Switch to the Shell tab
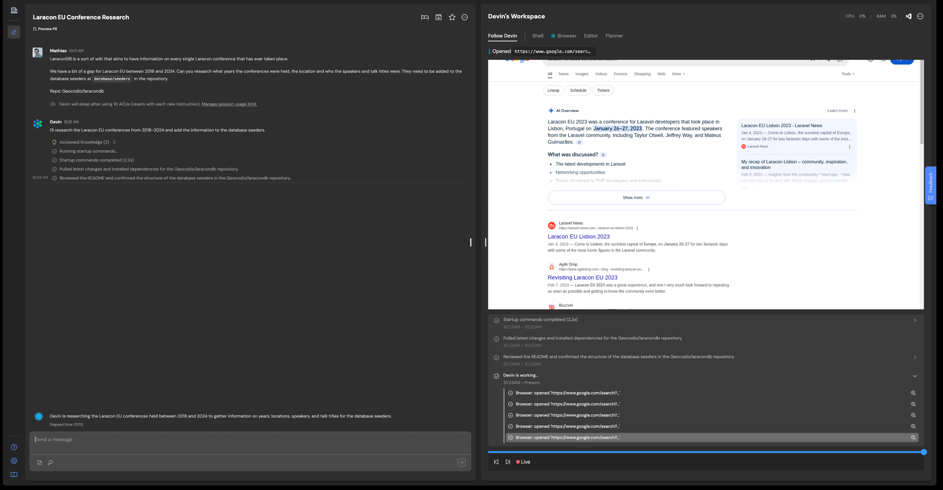 [538, 36]
